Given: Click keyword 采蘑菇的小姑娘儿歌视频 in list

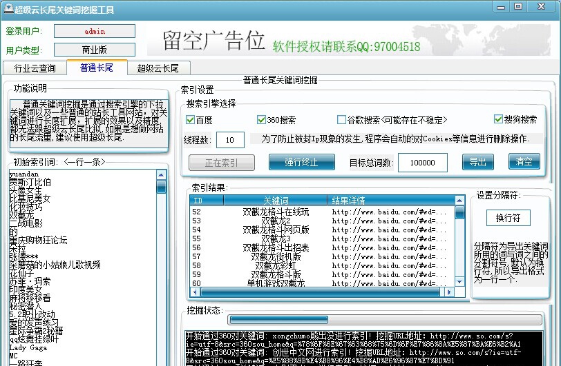Looking at the screenshot, I should pyautogui.click(x=55, y=265).
